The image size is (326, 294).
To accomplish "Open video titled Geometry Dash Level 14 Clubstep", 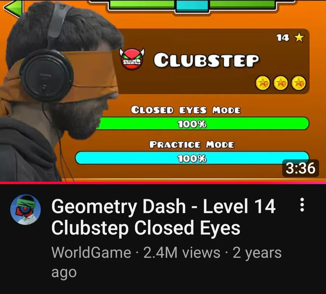I will (x=163, y=217).
